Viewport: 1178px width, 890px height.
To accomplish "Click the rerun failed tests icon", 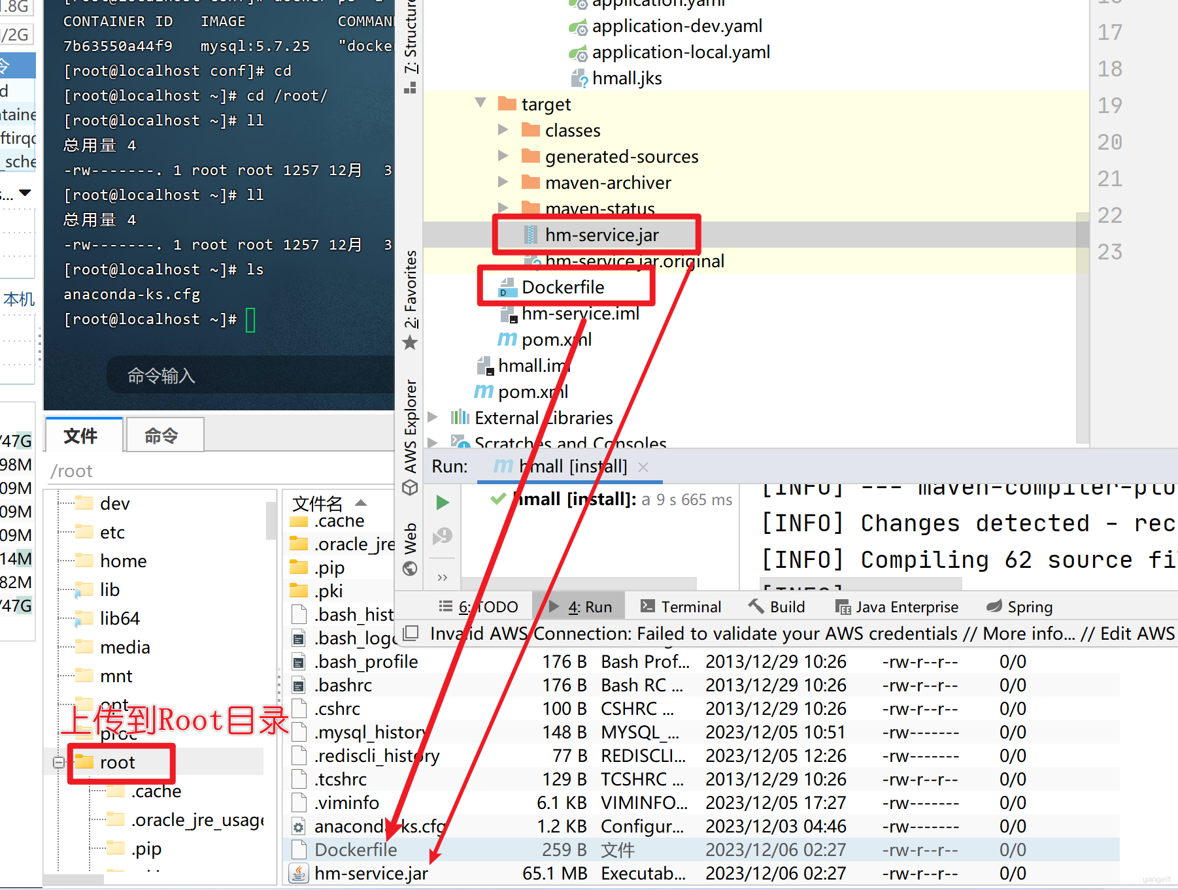I will point(443,536).
